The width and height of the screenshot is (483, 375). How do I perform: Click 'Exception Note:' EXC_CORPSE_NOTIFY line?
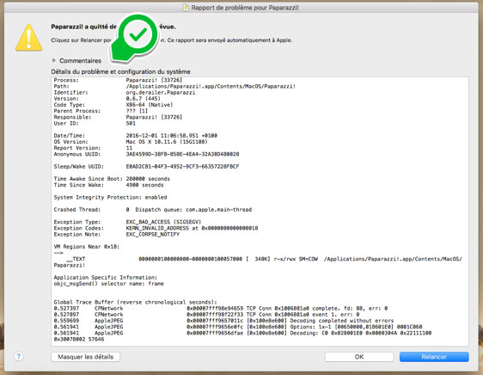tap(116, 234)
